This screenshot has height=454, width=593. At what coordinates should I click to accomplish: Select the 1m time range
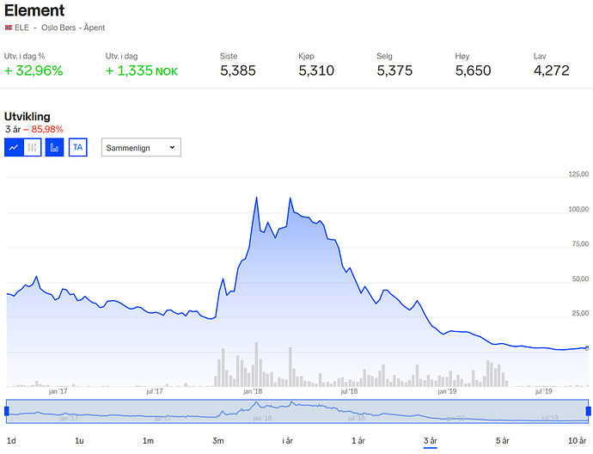coord(148,441)
